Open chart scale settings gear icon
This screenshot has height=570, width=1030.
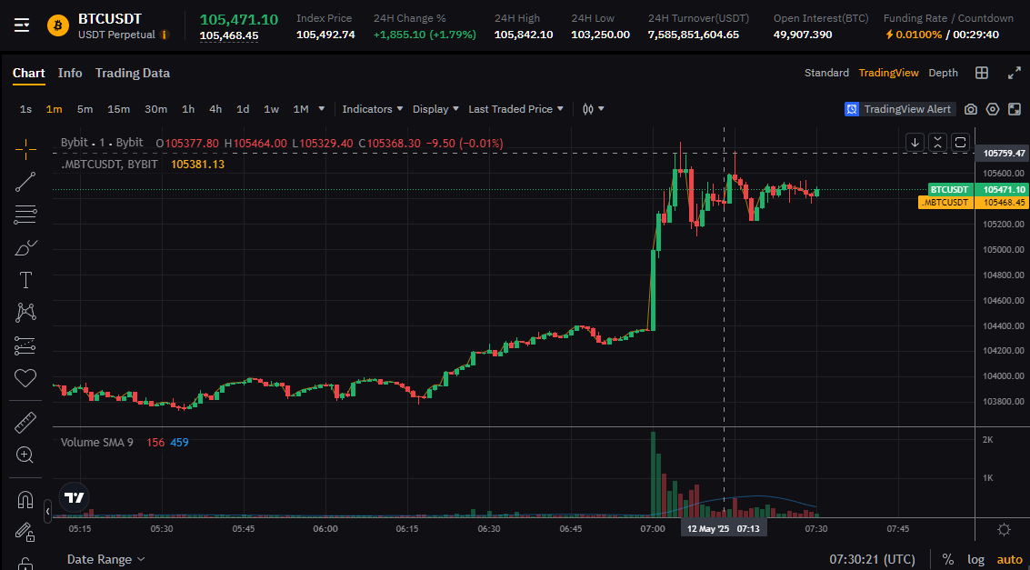tap(1003, 529)
